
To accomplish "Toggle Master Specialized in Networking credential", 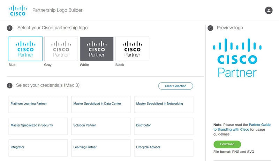I will pyautogui.click(x=164, y=105).
